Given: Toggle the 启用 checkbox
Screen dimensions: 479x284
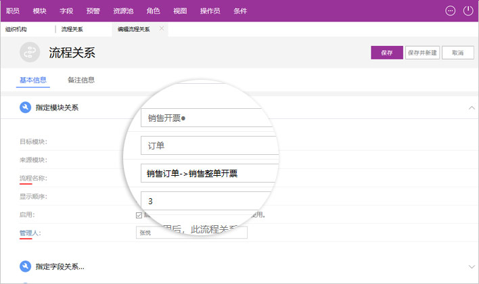Looking at the screenshot, I should (139, 215).
